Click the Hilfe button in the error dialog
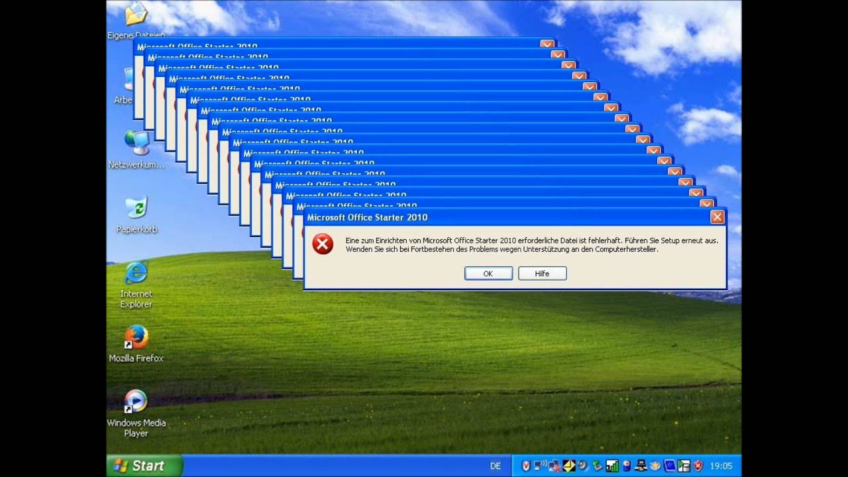The width and height of the screenshot is (848, 477). click(x=542, y=274)
